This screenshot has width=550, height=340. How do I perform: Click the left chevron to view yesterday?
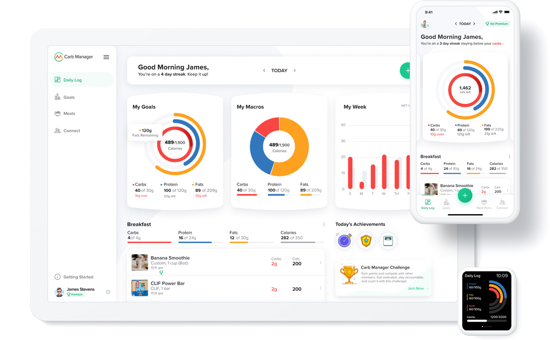264,70
